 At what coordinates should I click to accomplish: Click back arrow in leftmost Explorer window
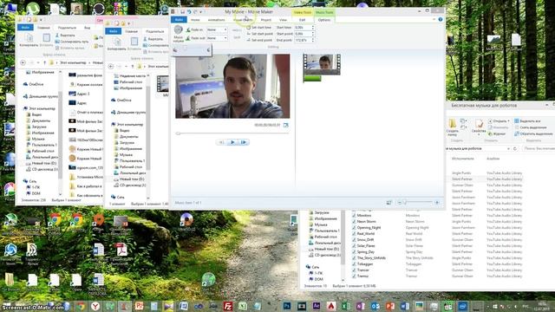[23, 62]
